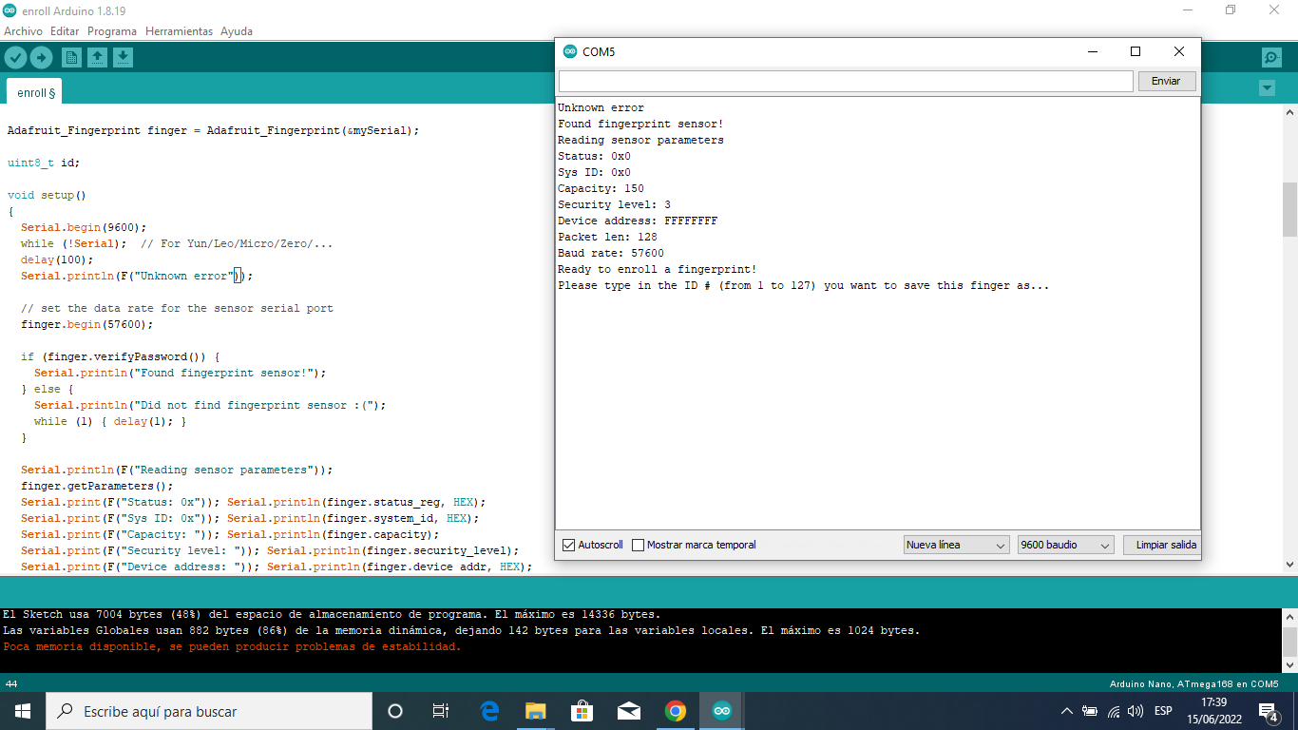1298x730 pixels.
Task: Open the Editar menu
Action: 65,31
